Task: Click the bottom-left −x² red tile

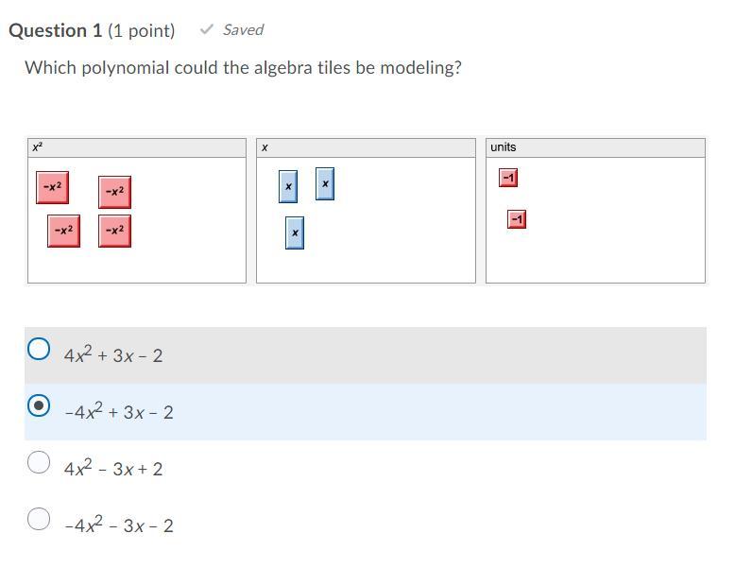Action: pos(64,231)
